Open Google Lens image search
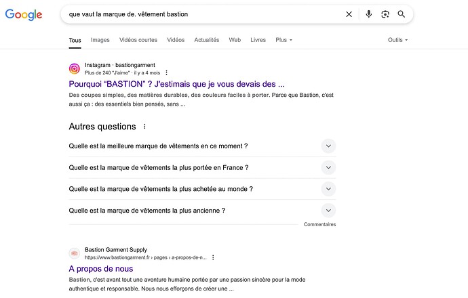The height and width of the screenshot is (298, 468). 385,14
